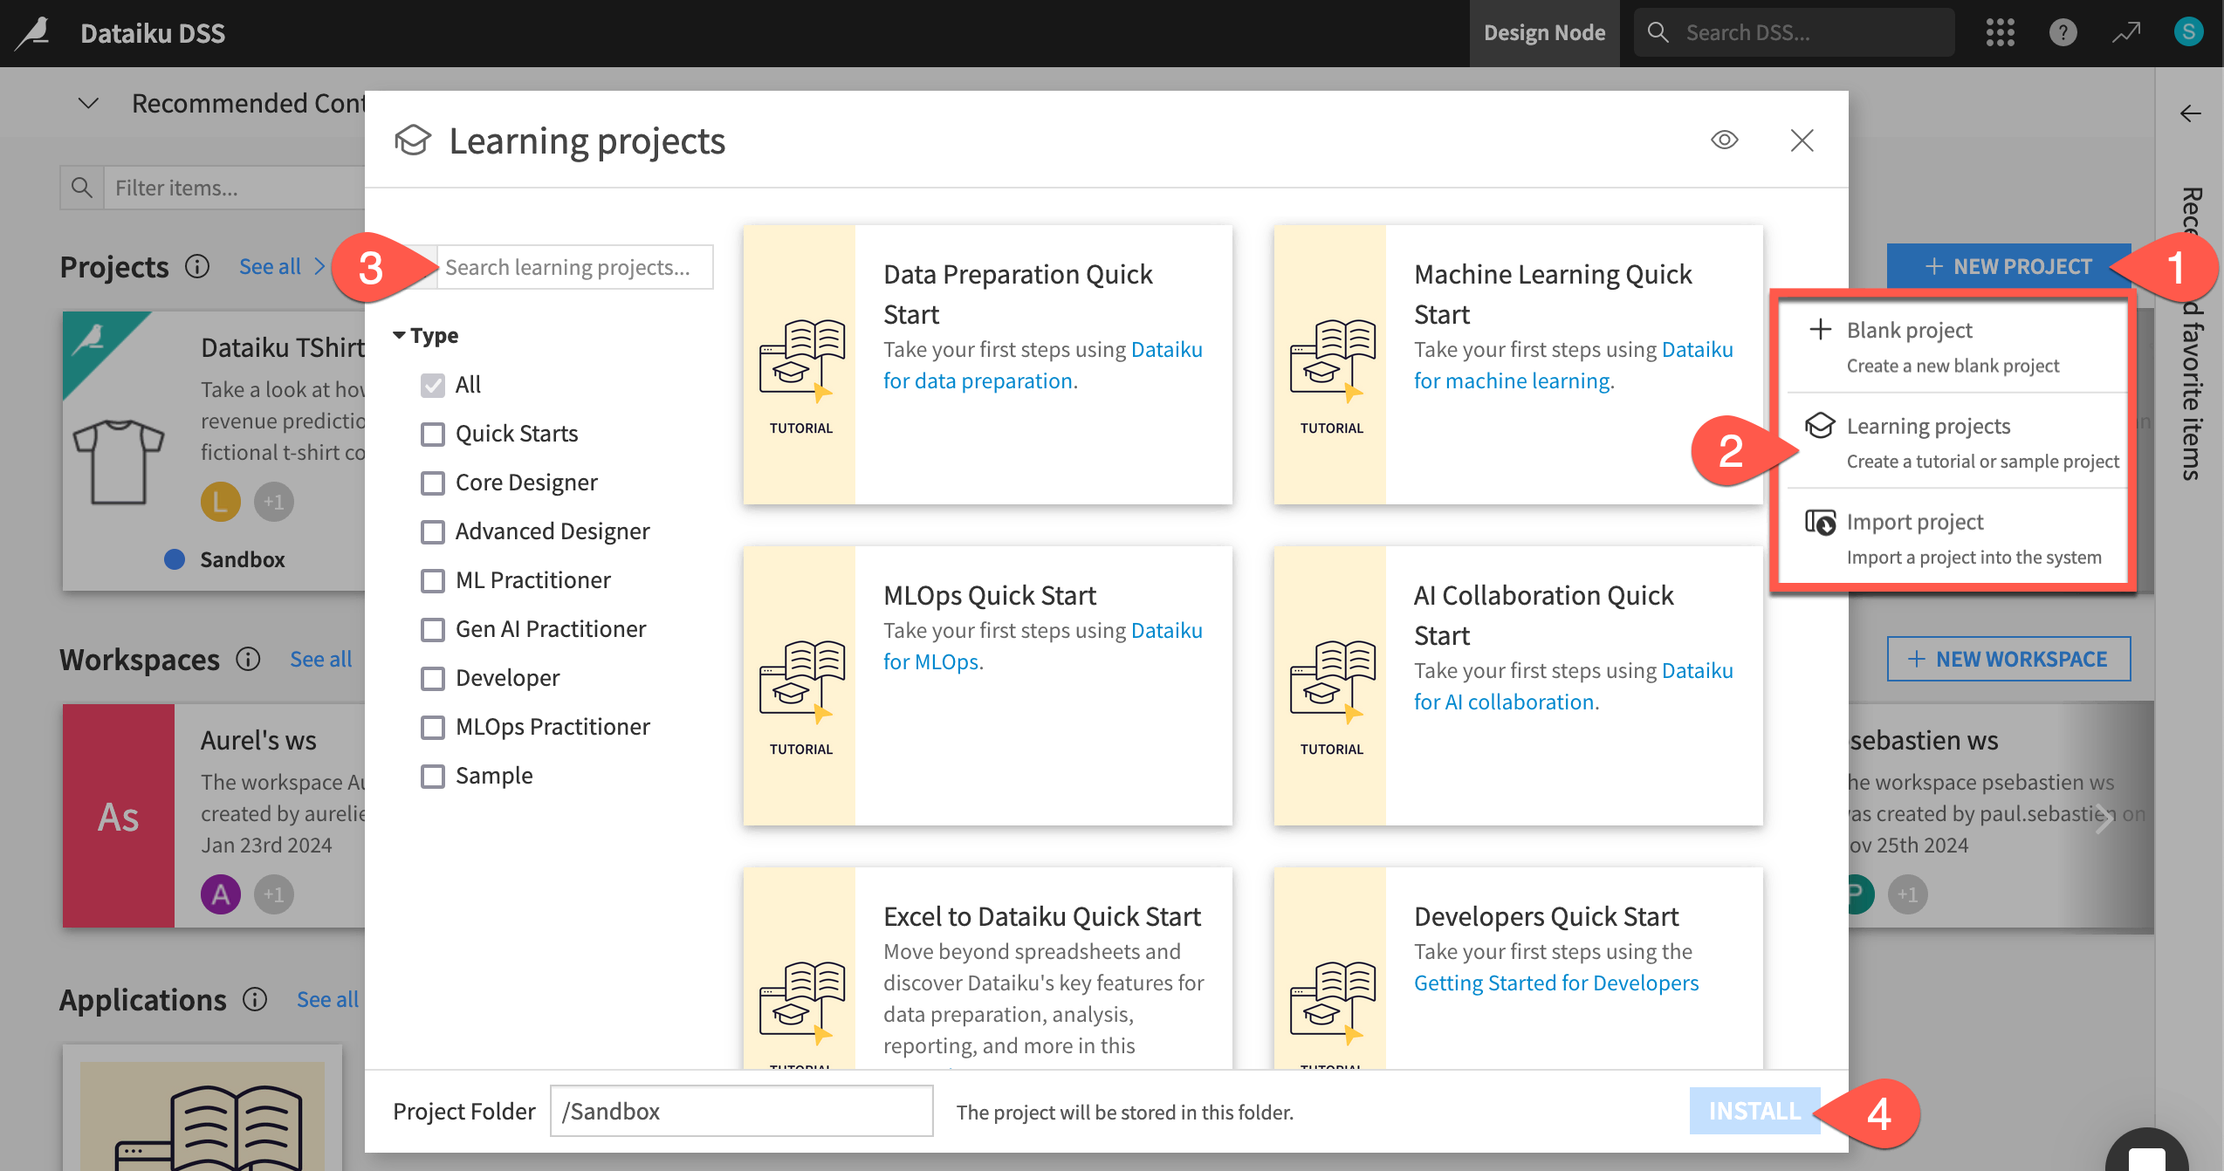Click the A user avatar on Aurel's ws

221,894
